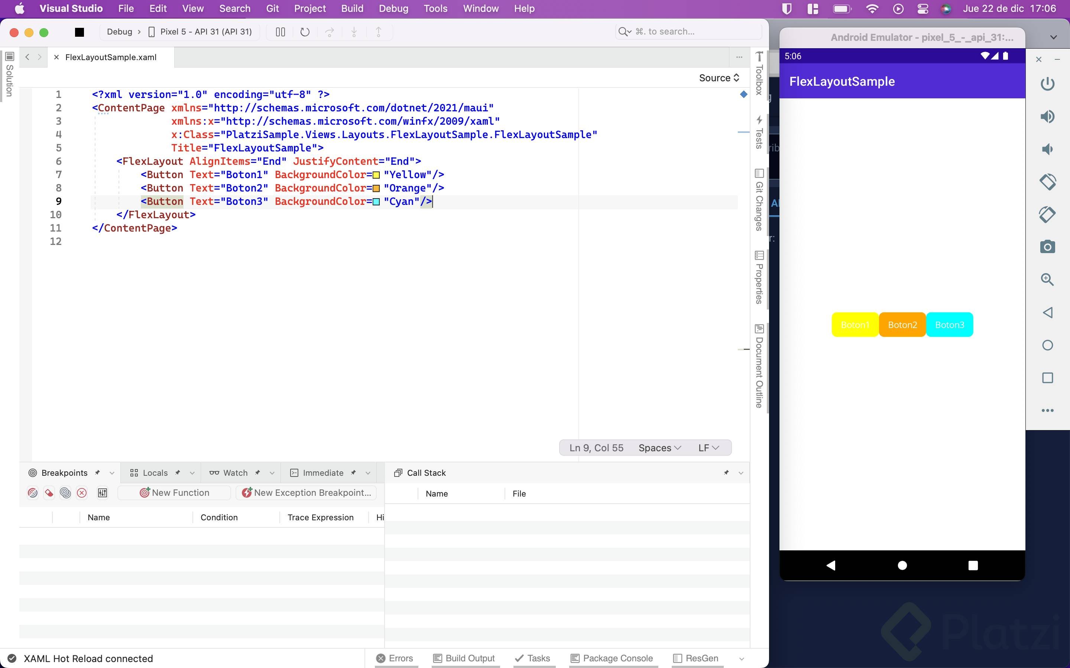Toggle pin on the Call Stack pad
This screenshot has width=1070, height=668.
(x=726, y=473)
